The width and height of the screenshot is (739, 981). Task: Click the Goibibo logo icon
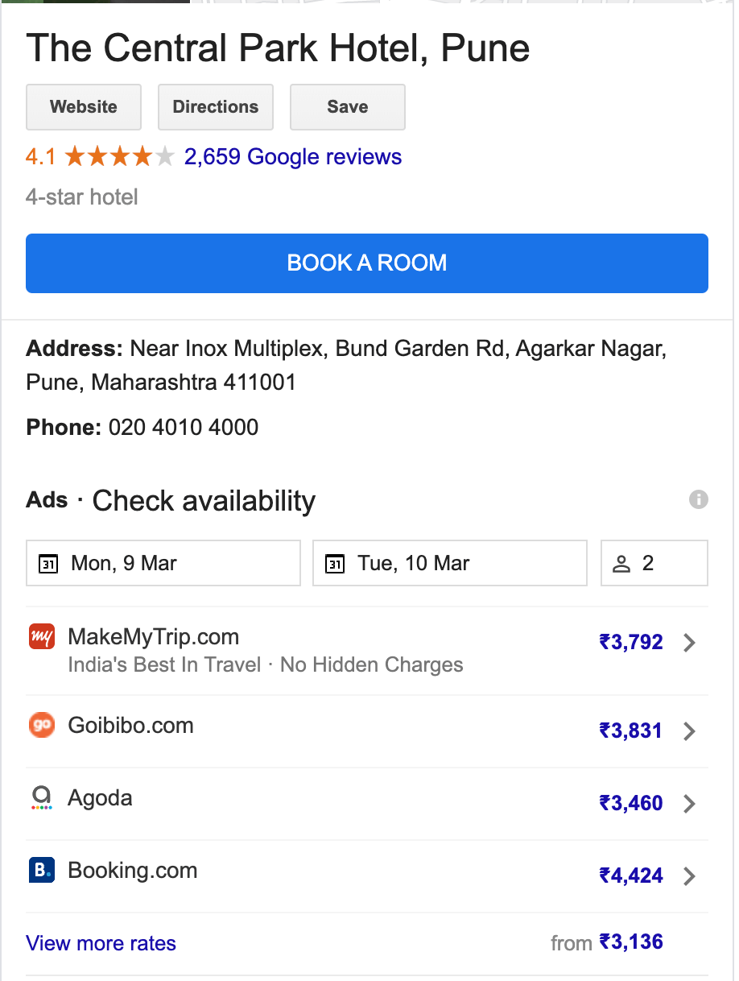point(42,726)
